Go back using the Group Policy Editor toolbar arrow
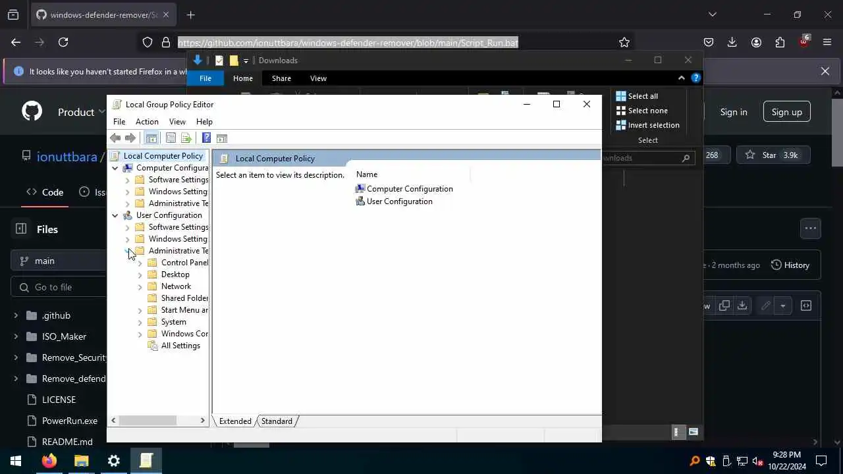 115,138
